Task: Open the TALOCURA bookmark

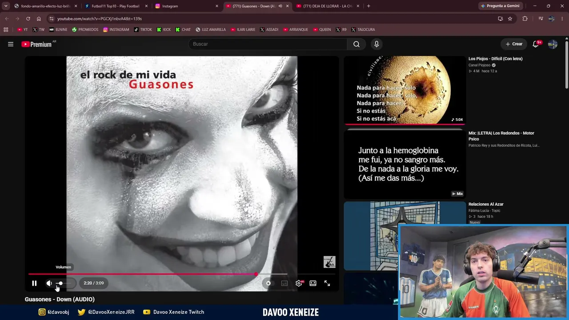Action: pos(363,29)
